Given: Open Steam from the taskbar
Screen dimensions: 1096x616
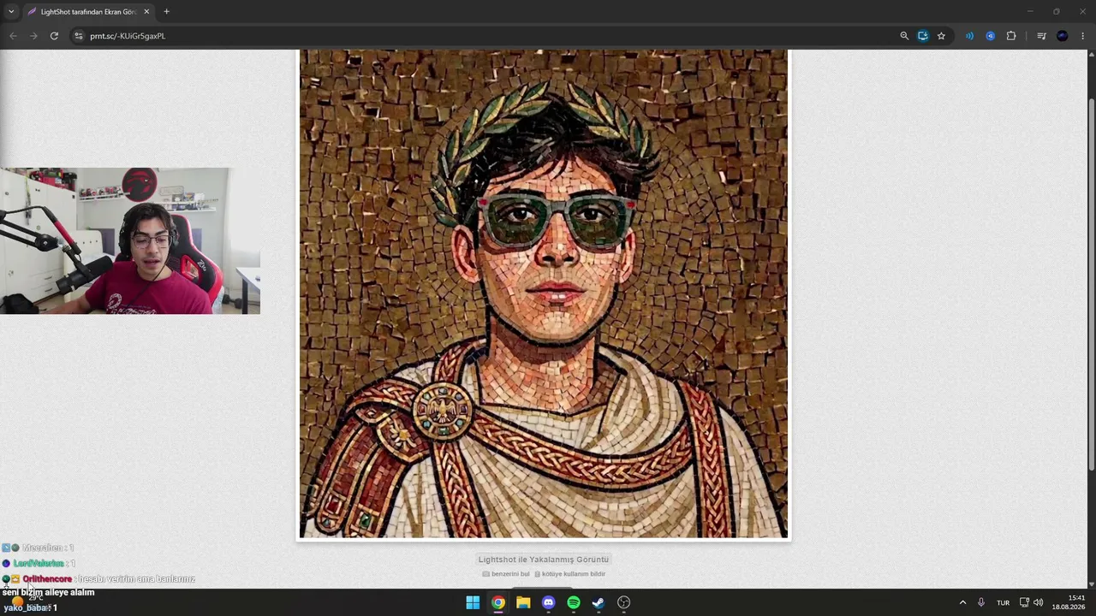Looking at the screenshot, I should click(599, 602).
